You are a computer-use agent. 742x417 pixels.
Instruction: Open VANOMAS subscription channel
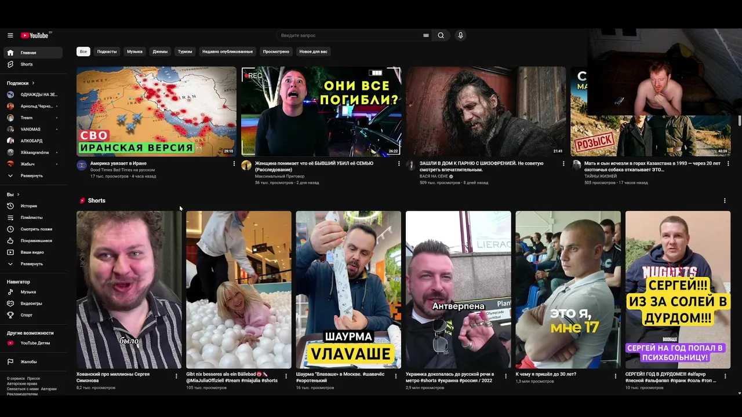tap(33, 129)
